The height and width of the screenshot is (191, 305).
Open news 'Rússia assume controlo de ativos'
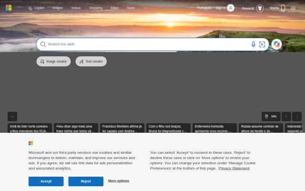click(261, 128)
